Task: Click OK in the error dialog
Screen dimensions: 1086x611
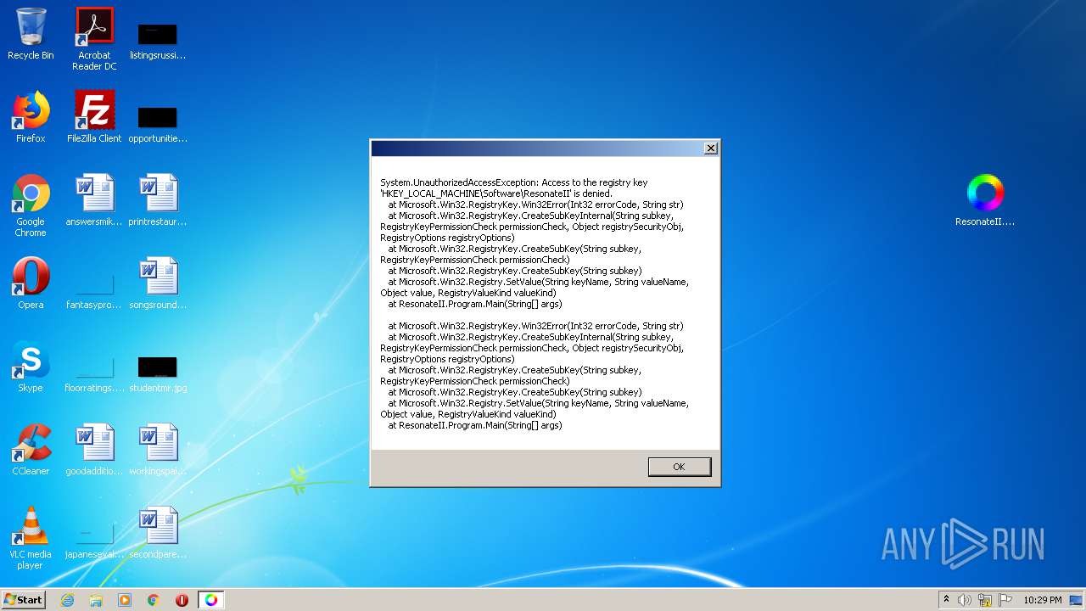Action: click(x=679, y=467)
